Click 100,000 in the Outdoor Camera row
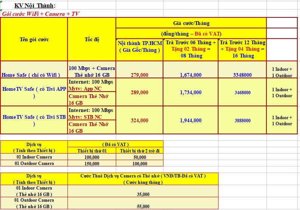 coord(140,163)
